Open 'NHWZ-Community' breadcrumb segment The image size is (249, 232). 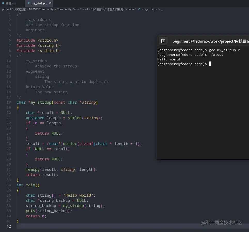click(x=41, y=9)
